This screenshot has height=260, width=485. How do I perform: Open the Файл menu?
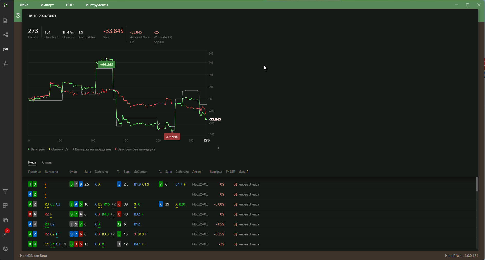click(24, 5)
